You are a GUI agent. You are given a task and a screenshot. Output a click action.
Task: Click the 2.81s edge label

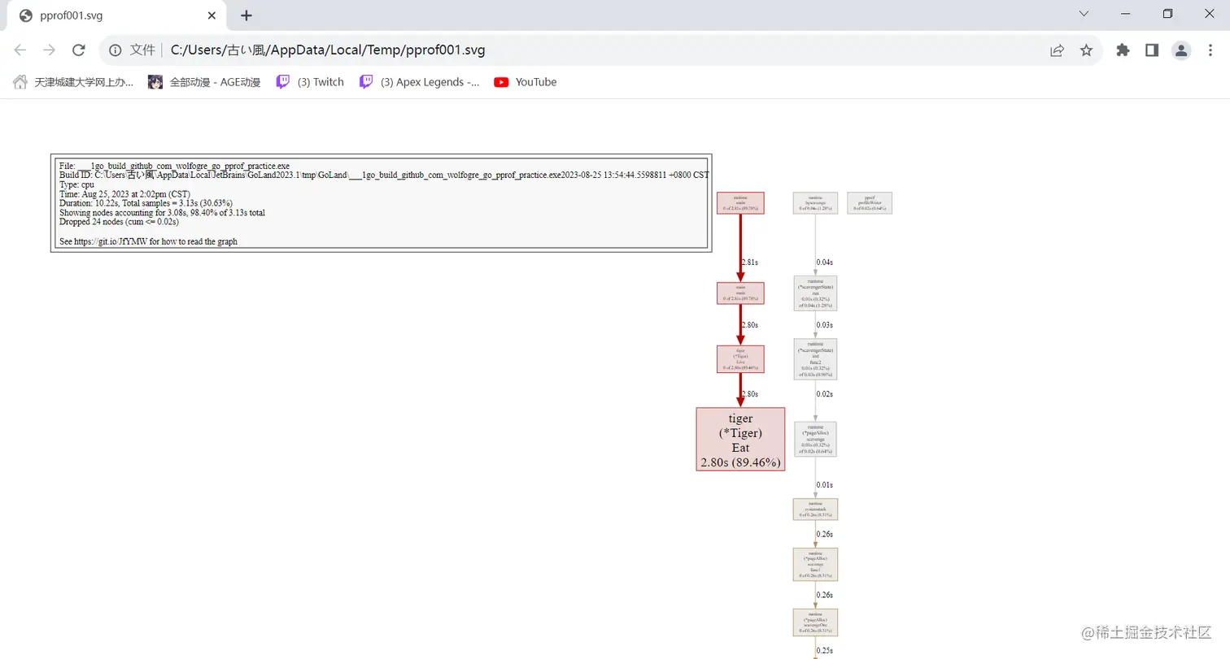[749, 262]
